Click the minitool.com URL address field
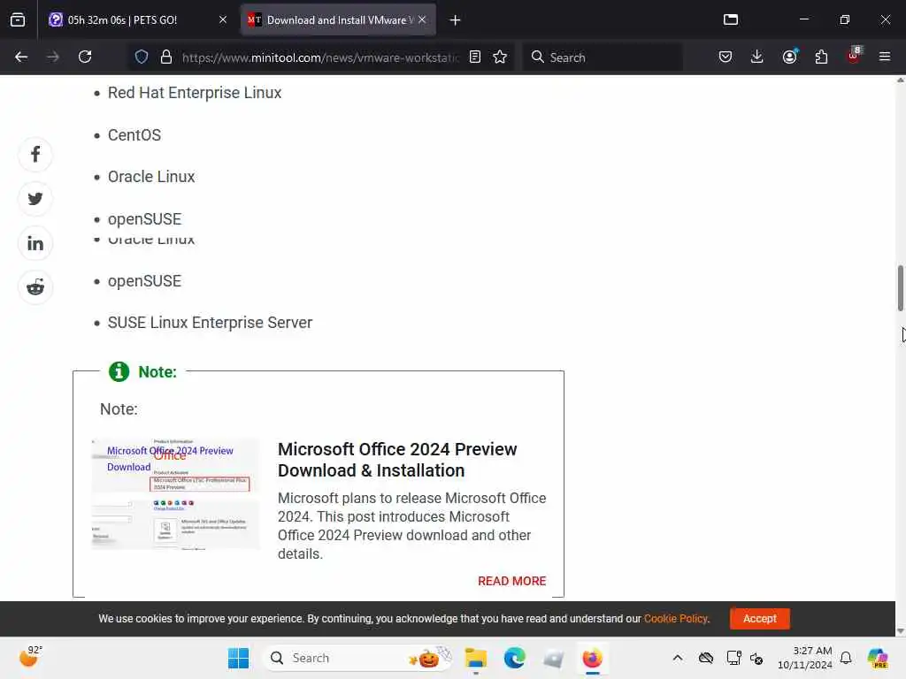Viewport: 906px width, 679px height. click(320, 57)
